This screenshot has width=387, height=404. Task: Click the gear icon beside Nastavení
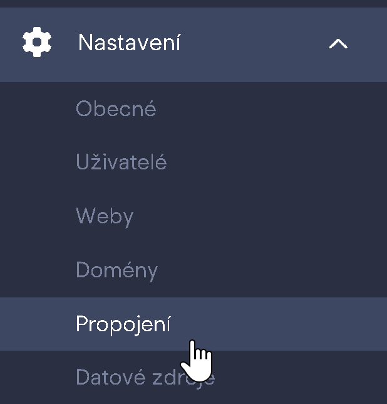pyautogui.click(x=37, y=42)
